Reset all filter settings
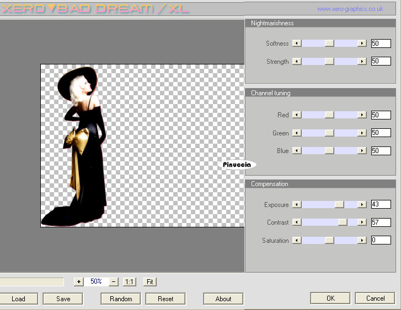The height and width of the screenshot is (310, 401). [x=165, y=299]
